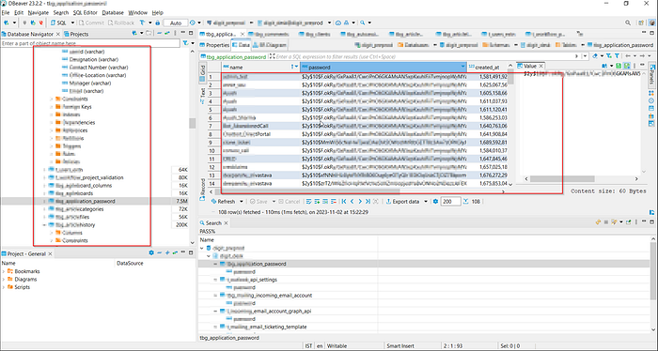Open filter history dropdown arrow

tap(585, 55)
